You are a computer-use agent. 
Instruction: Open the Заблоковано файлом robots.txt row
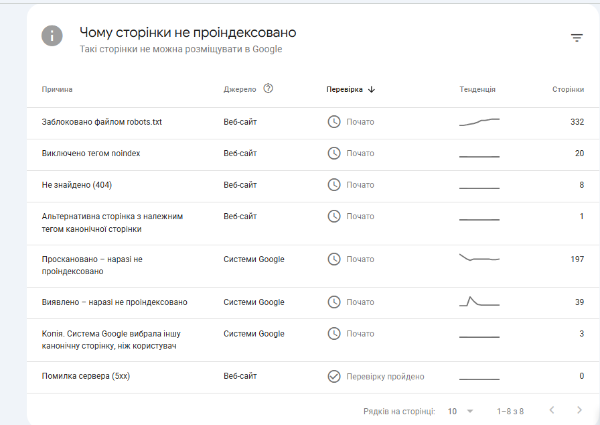point(313,123)
